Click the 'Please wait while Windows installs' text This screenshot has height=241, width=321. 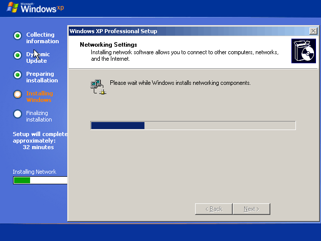click(180, 83)
